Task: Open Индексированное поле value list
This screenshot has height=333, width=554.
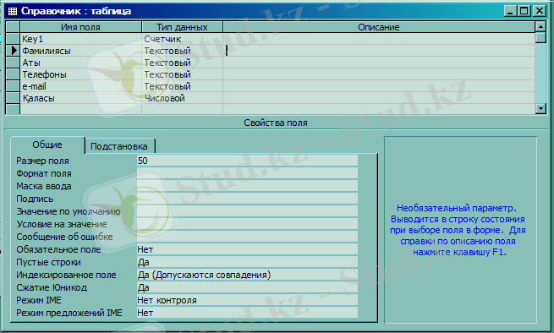Action: (x=247, y=275)
